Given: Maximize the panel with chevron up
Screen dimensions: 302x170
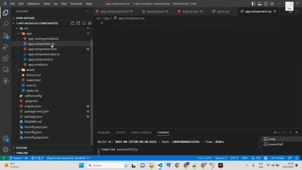Looking at the screenshot, I should [291, 132].
